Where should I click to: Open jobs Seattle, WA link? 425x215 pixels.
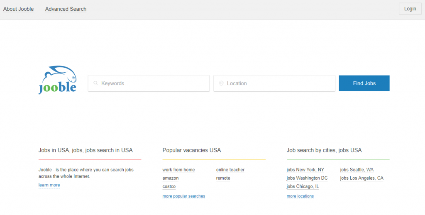tap(357, 170)
